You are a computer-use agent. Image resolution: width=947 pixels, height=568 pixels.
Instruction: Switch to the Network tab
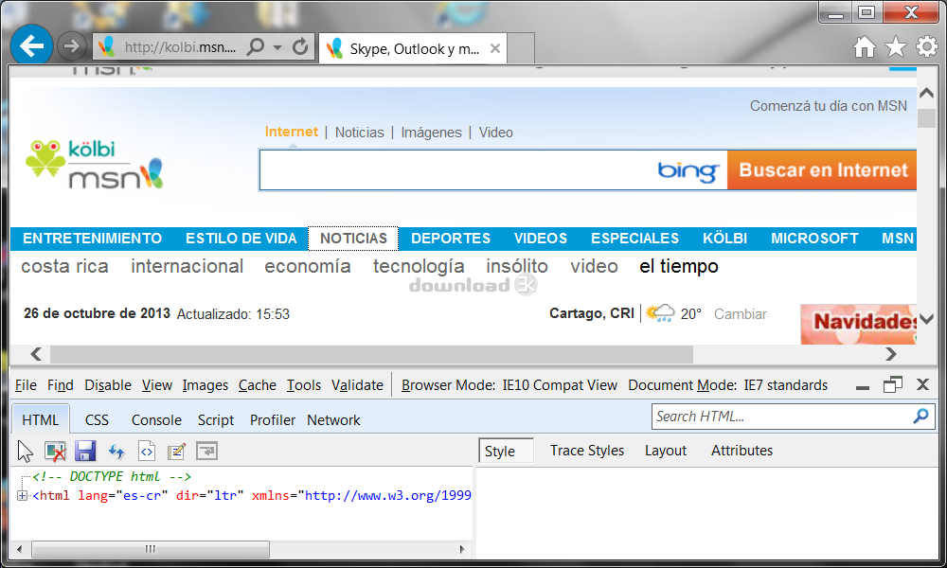pyautogui.click(x=333, y=420)
